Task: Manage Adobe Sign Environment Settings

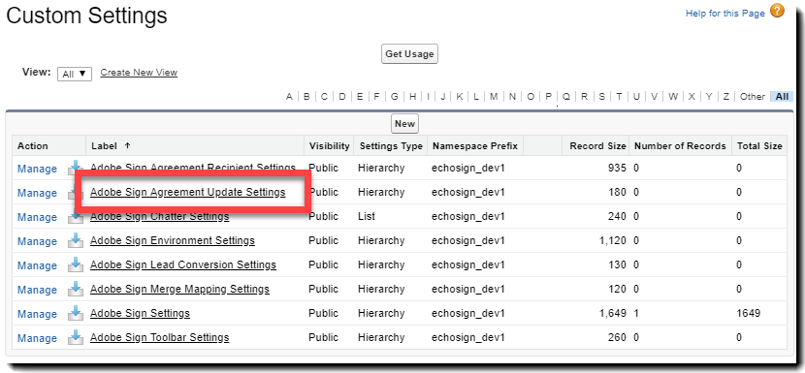Action: click(37, 241)
